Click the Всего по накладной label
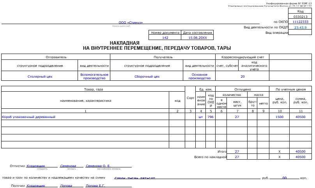This screenshot has width=315, height=188. pos(211,157)
